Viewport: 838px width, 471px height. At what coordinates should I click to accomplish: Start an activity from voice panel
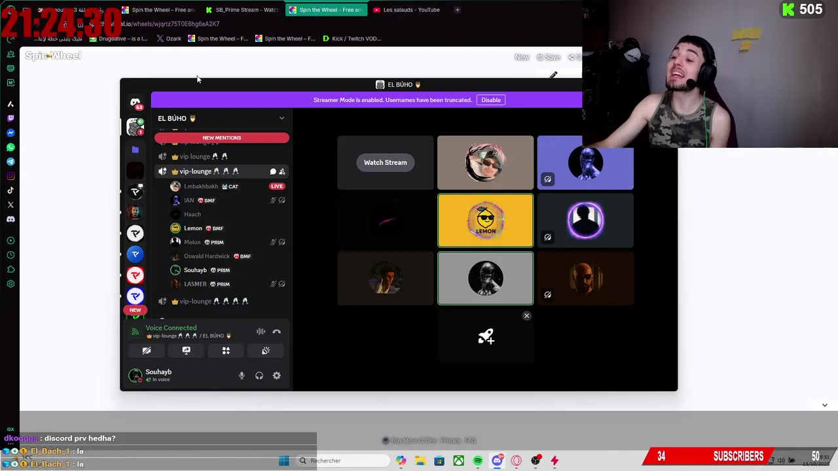(x=226, y=351)
